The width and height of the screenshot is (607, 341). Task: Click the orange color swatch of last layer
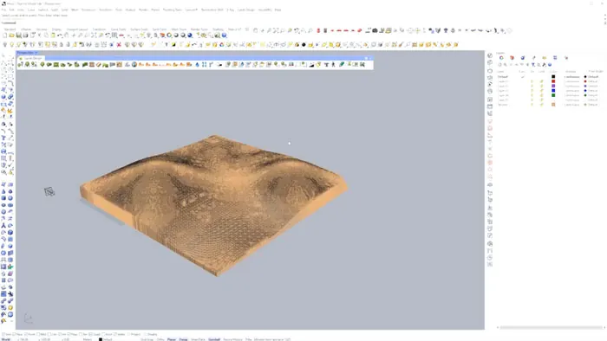click(x=553, y=105)
